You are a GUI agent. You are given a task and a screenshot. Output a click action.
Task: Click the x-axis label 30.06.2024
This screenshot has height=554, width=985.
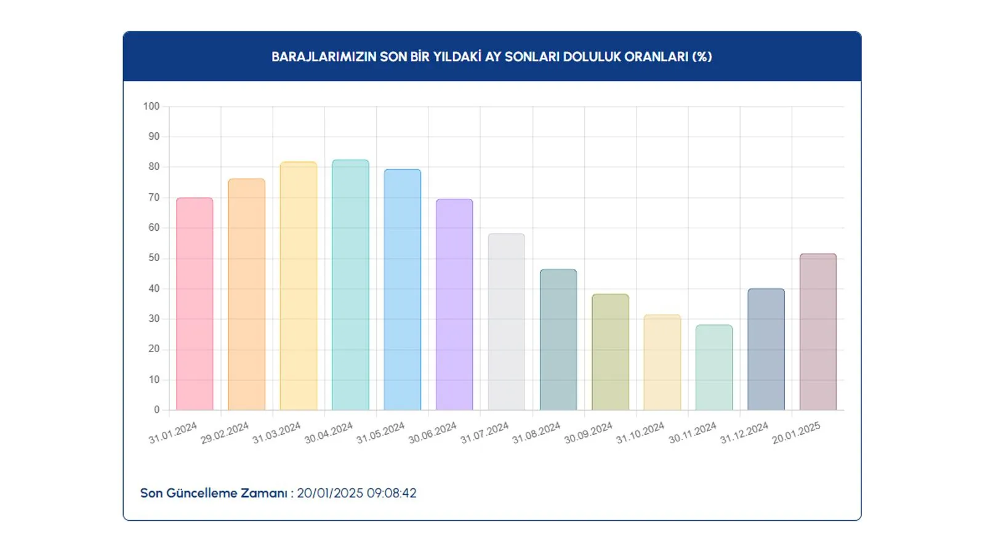433,433
